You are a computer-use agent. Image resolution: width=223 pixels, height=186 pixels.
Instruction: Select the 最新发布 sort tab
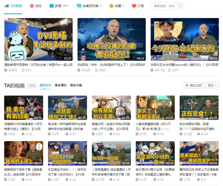click(x=45, y=85)
